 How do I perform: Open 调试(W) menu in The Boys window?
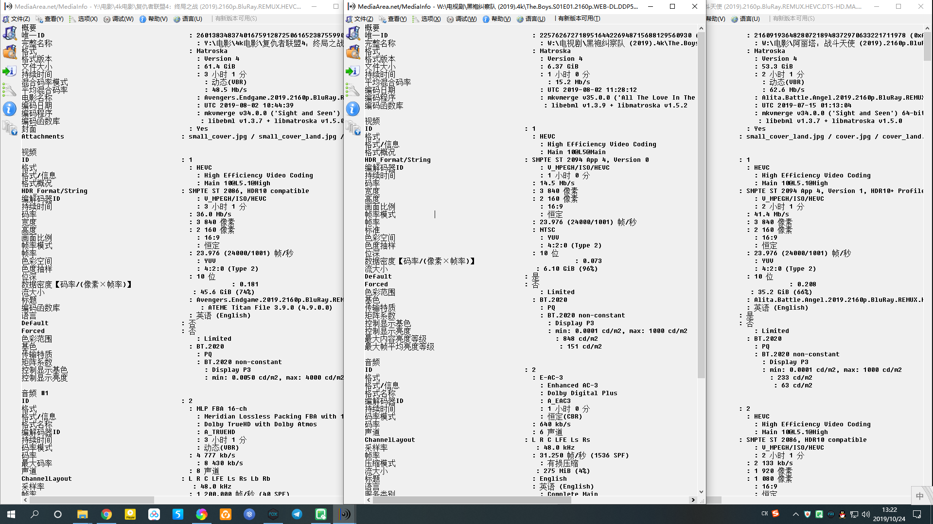coord(462,19)
